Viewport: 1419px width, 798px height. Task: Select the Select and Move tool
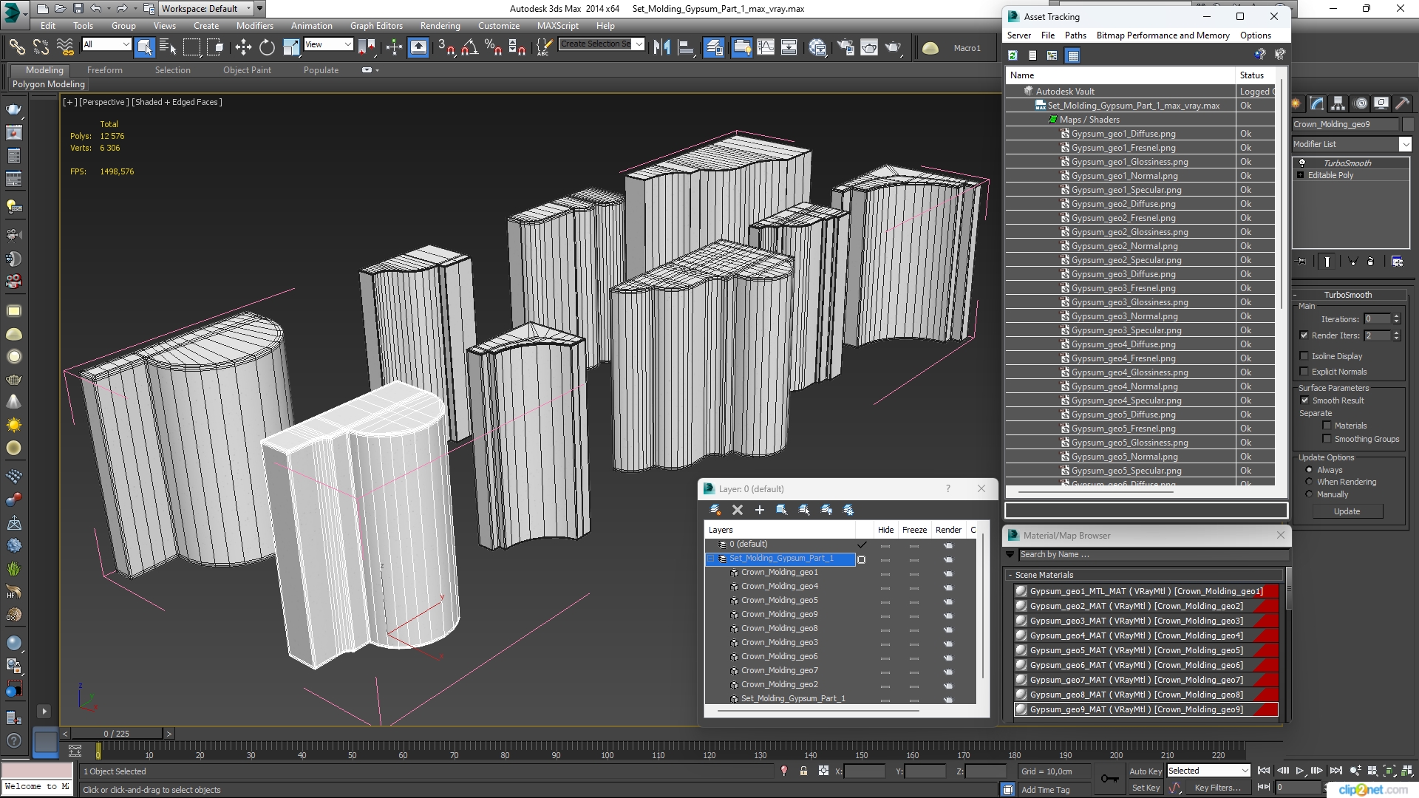[x=243, y=48]
